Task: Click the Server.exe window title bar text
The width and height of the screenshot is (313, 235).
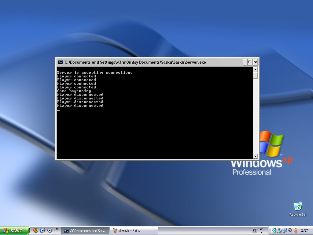Action: pos(135,62)
